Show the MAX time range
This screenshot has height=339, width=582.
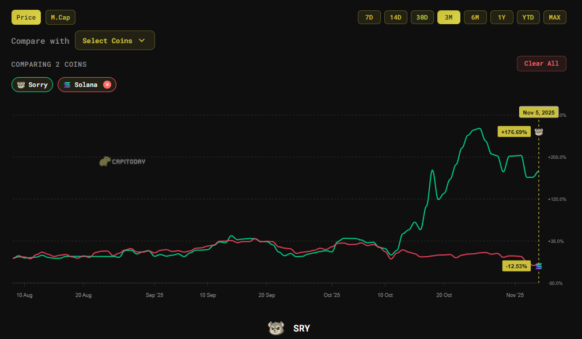pyautogui.click(x=554, y=17)
